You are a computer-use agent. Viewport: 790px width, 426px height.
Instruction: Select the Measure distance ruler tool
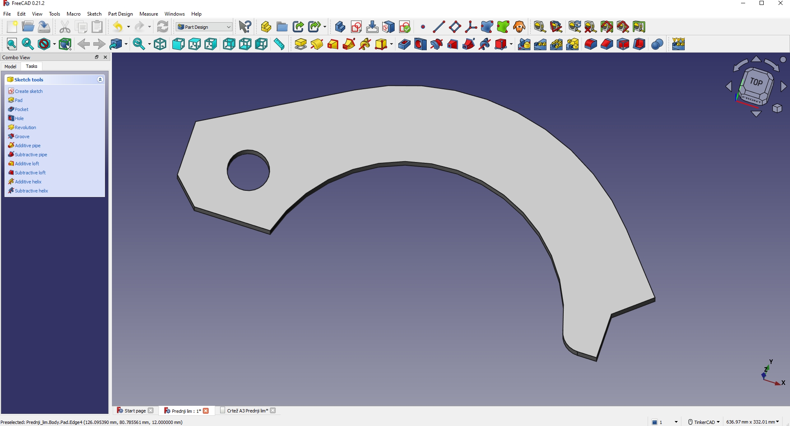click(x=279, y=44)
